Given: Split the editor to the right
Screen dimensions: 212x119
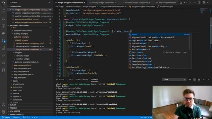Looking at the screenshot, I should [x=204, y=2].
